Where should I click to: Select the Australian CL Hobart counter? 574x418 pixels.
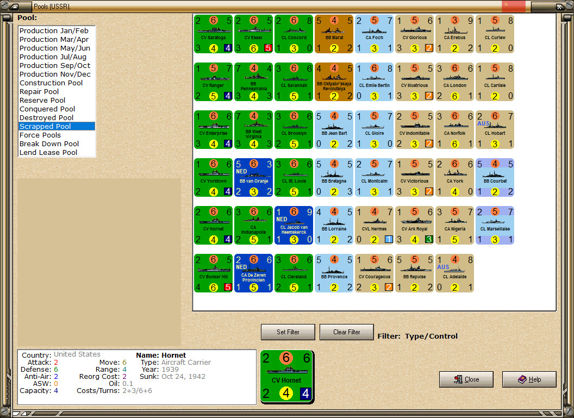(495, 129)
